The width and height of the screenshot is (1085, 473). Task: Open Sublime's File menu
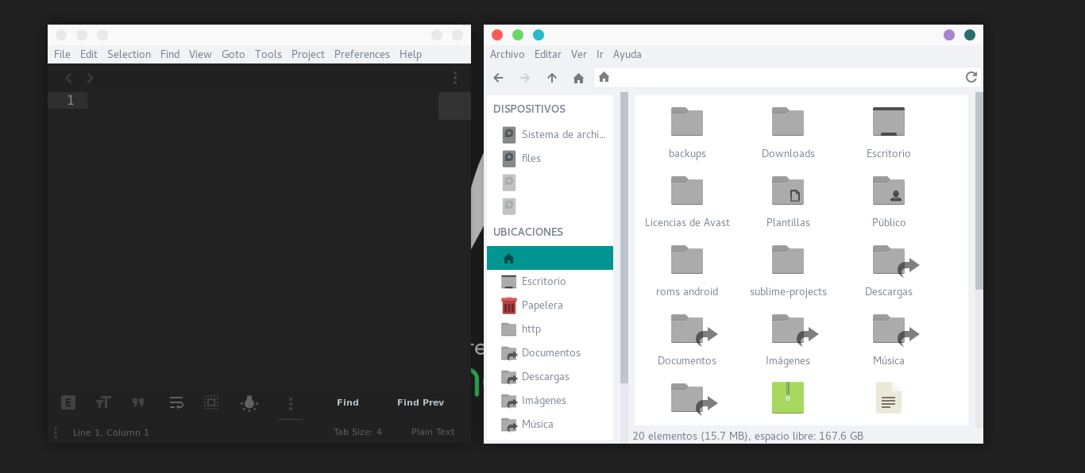[x=62, y=54]
